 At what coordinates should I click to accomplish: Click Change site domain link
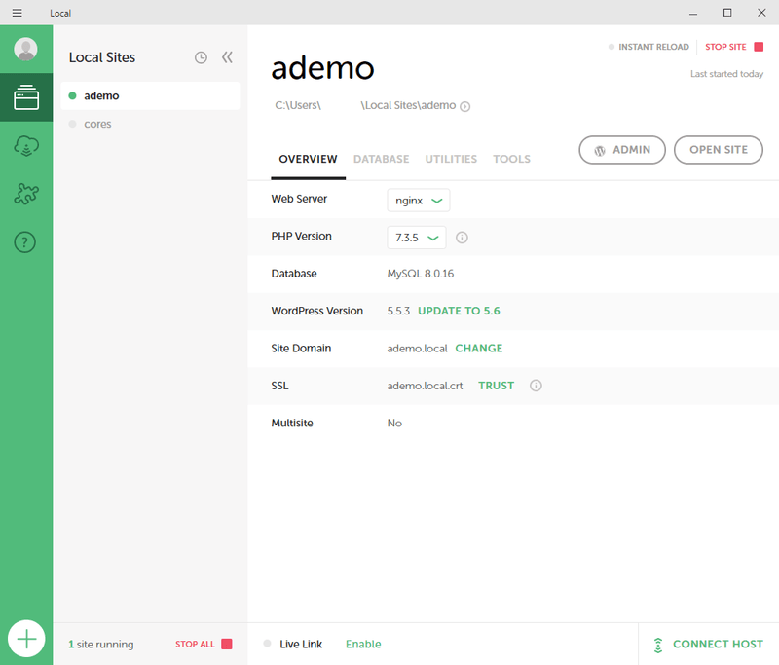[479, 349]
